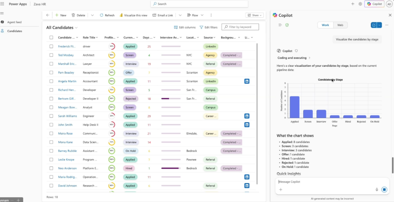Open Frederick candidate record link

pyautogui.click(x=67, y=46)
